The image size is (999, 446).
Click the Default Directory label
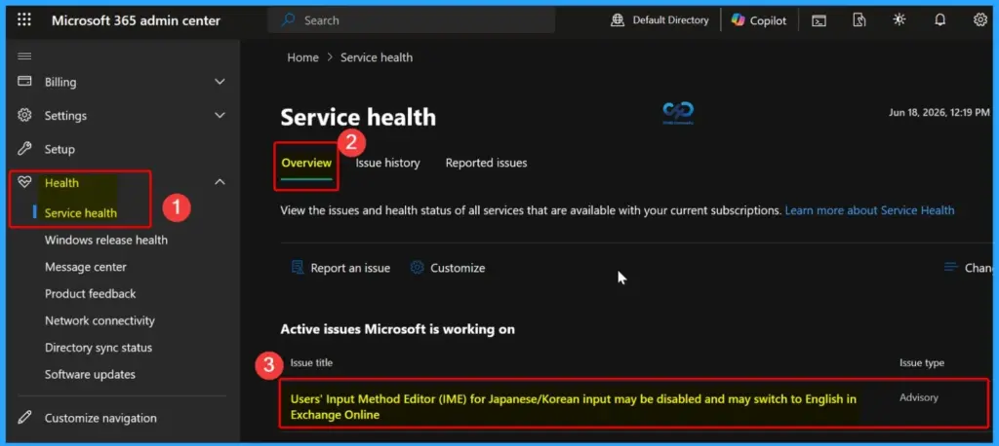tap(670, 20)
